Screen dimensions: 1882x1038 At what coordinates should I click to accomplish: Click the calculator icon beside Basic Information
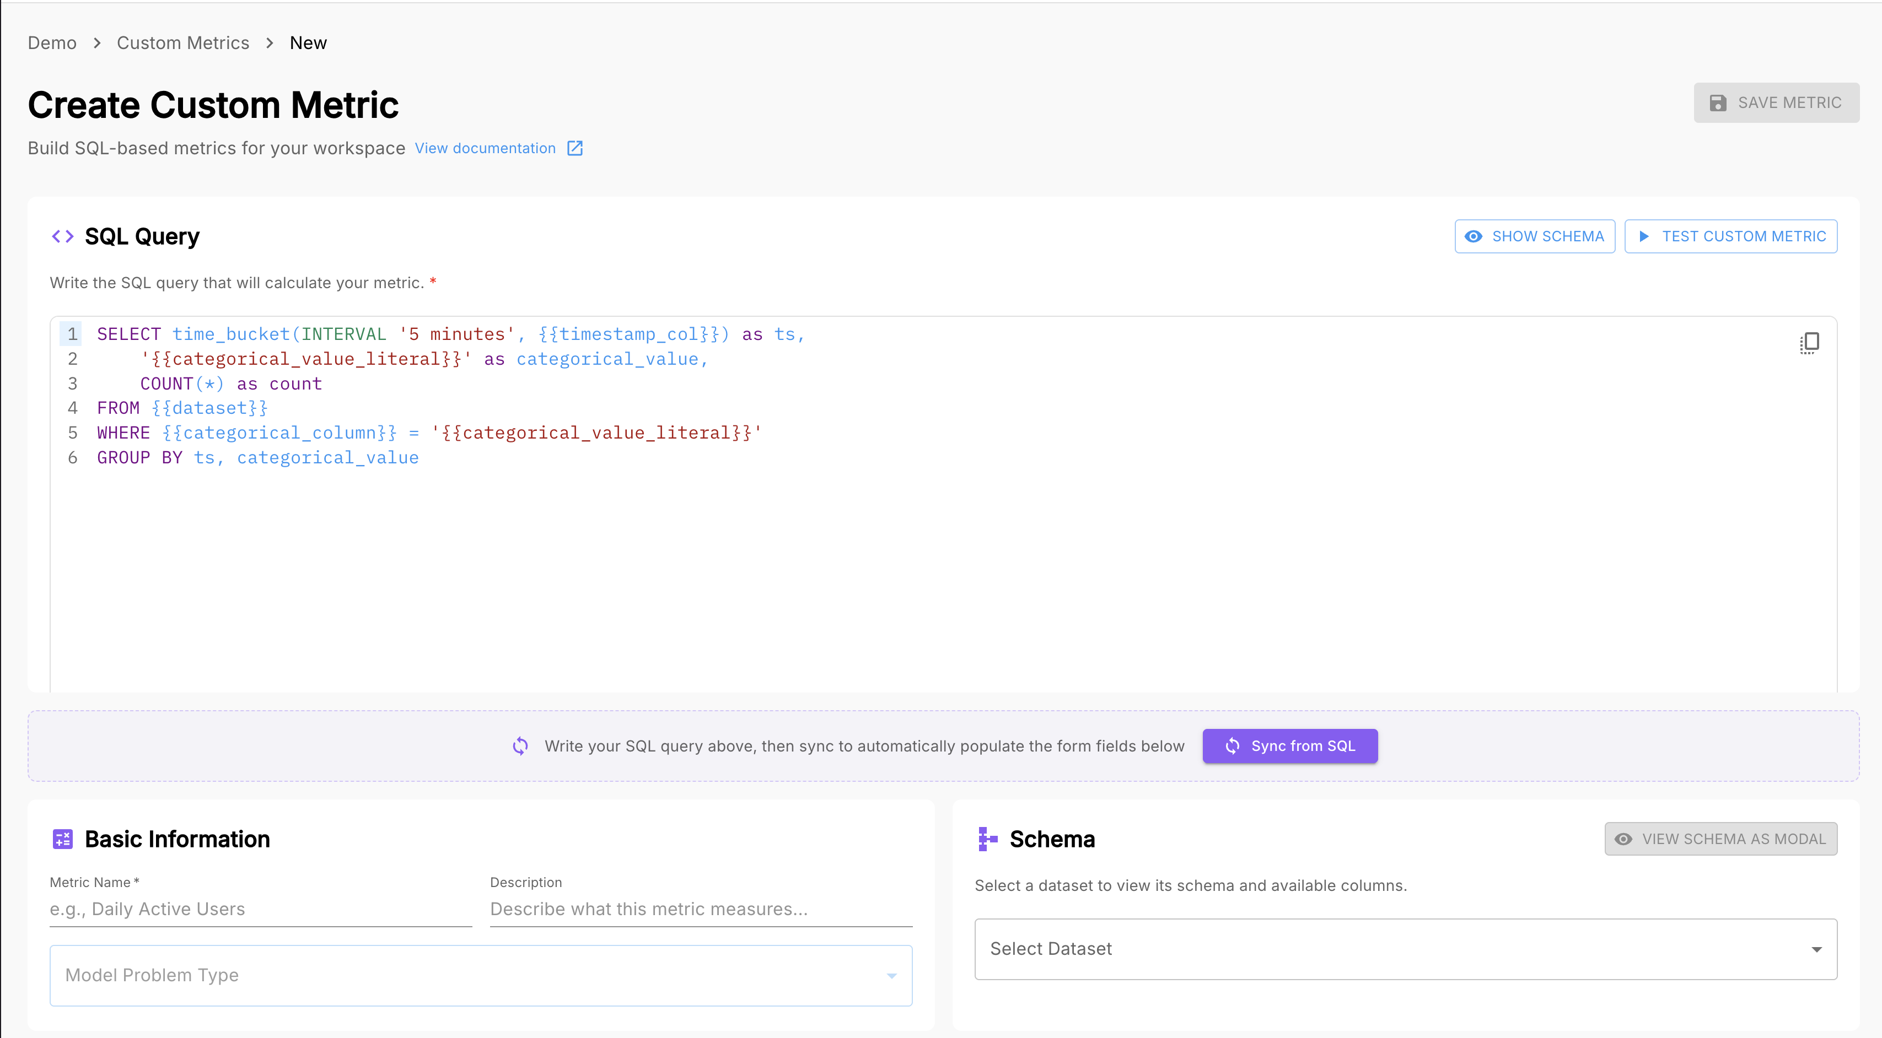click(x=63, y=839)
